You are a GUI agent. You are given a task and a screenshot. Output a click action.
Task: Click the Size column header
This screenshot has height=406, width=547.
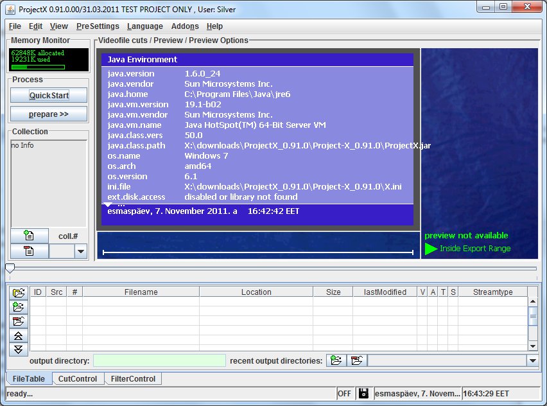(333, 292)
